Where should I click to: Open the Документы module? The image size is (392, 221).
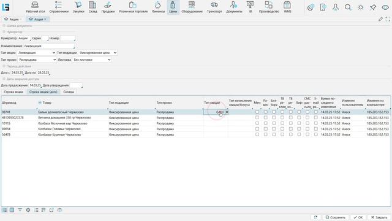234,7
